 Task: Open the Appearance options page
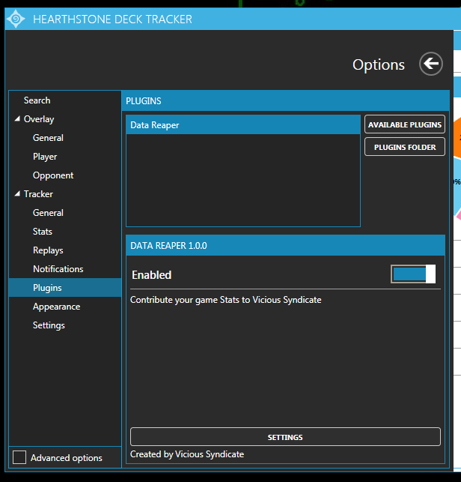[56, 307]
